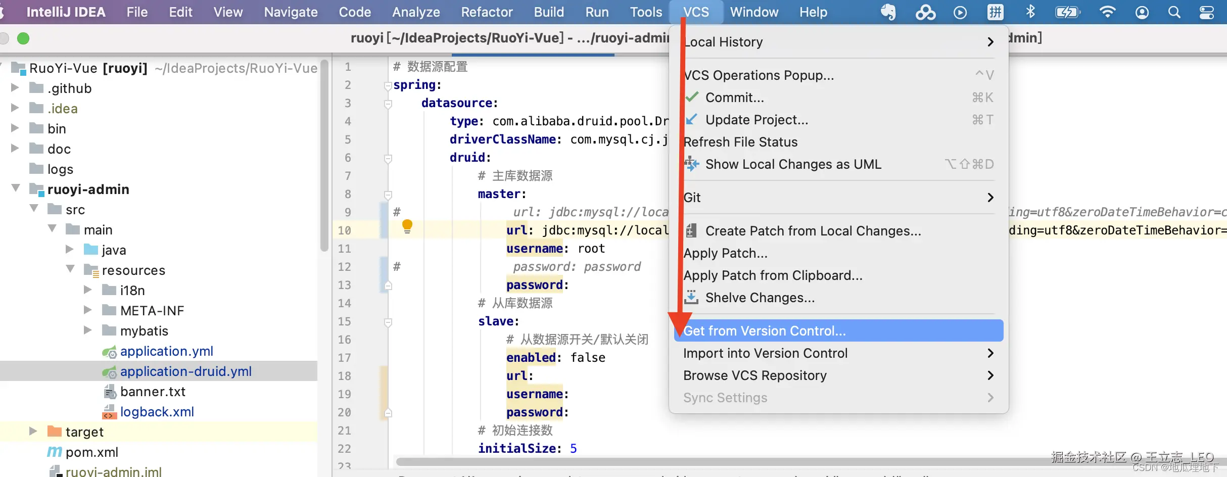The image size is (1227, 477).
Task: Click the yellow intention bulb icon
Action: (407, 226)
